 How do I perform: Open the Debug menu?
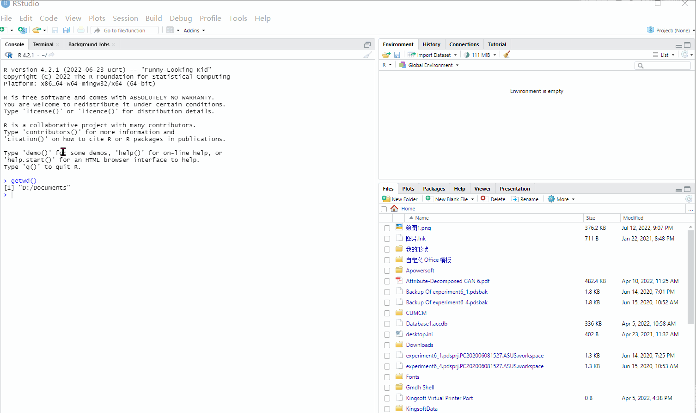[x=181, y=18]
